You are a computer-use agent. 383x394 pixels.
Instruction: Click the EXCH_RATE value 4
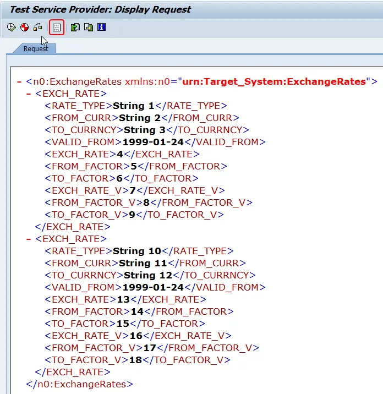tap(120, 154)
